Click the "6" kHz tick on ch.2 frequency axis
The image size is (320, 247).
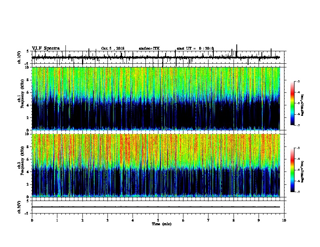click(x=28, y=159)
